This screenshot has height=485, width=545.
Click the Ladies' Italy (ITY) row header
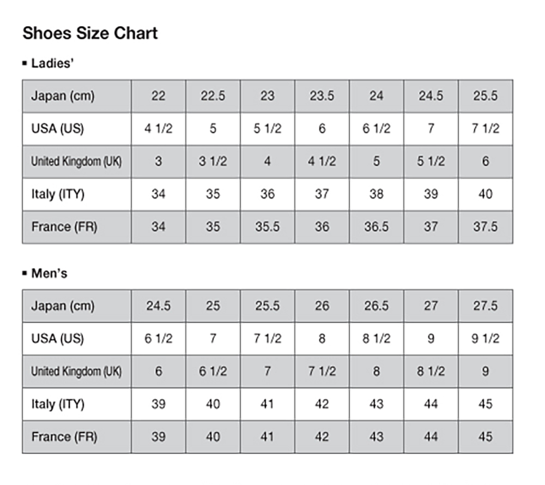pyautogui.click(x=77, y=194)
